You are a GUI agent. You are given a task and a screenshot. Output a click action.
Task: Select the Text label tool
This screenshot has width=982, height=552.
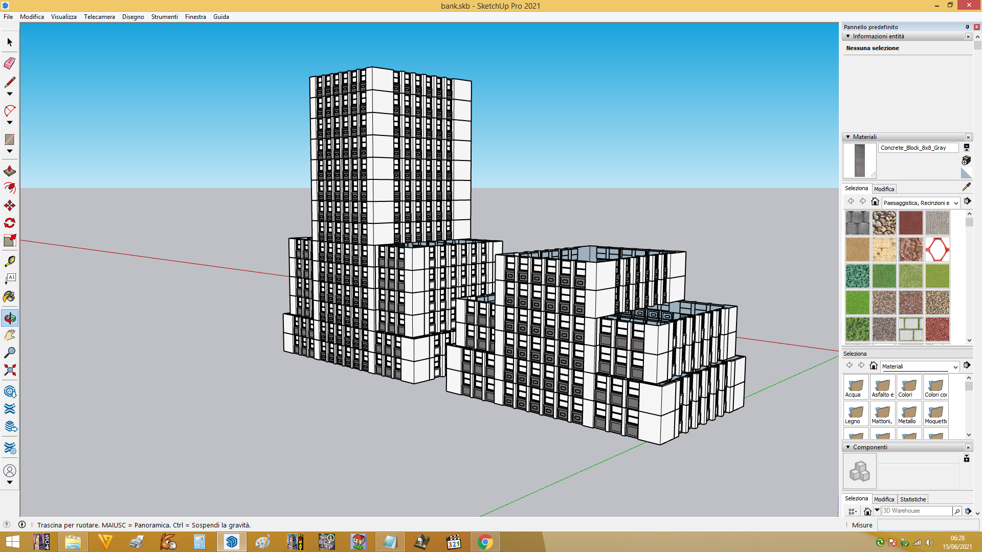[x=10, y=279]
